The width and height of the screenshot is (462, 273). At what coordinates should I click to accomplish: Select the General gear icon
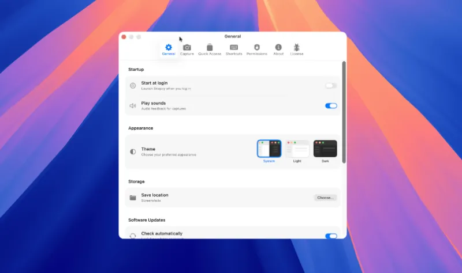pyautogui.click(x=169, y=47)
